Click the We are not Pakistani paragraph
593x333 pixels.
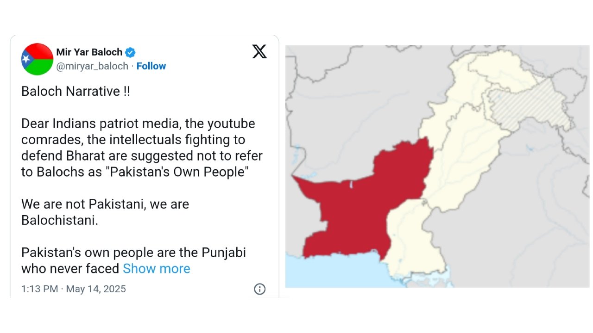pos(105,212)
